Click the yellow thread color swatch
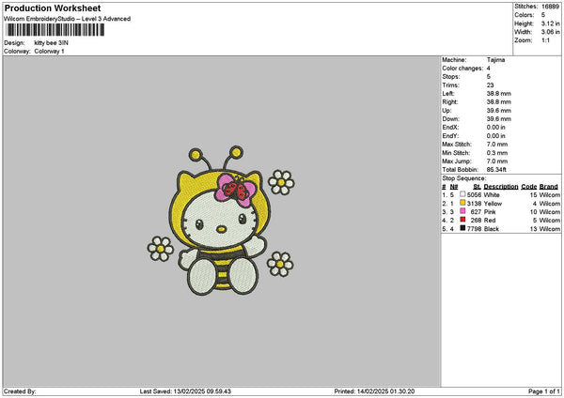This screenshot has height=398, width=564. click(x=462, y=203)
